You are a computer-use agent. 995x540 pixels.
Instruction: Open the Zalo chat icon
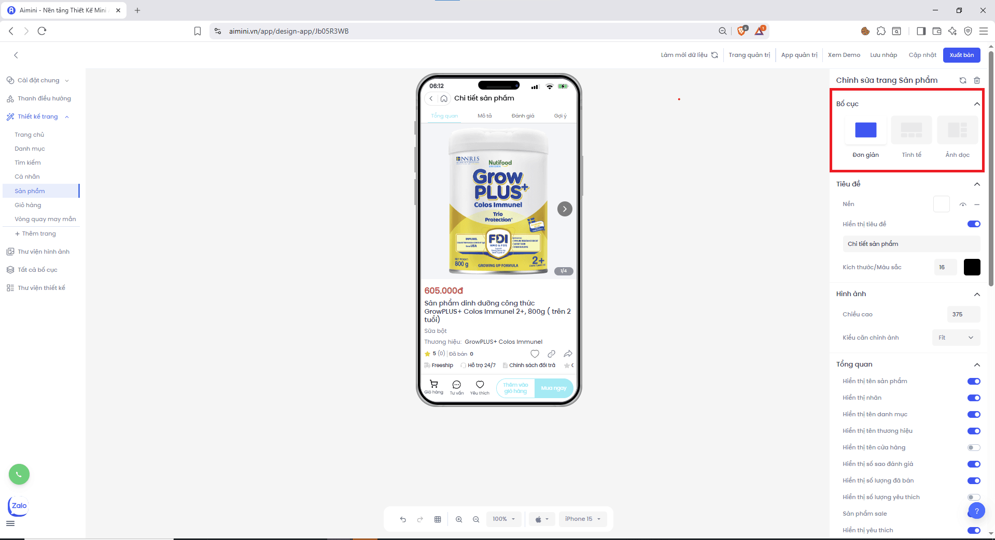(x=18, y=506)
